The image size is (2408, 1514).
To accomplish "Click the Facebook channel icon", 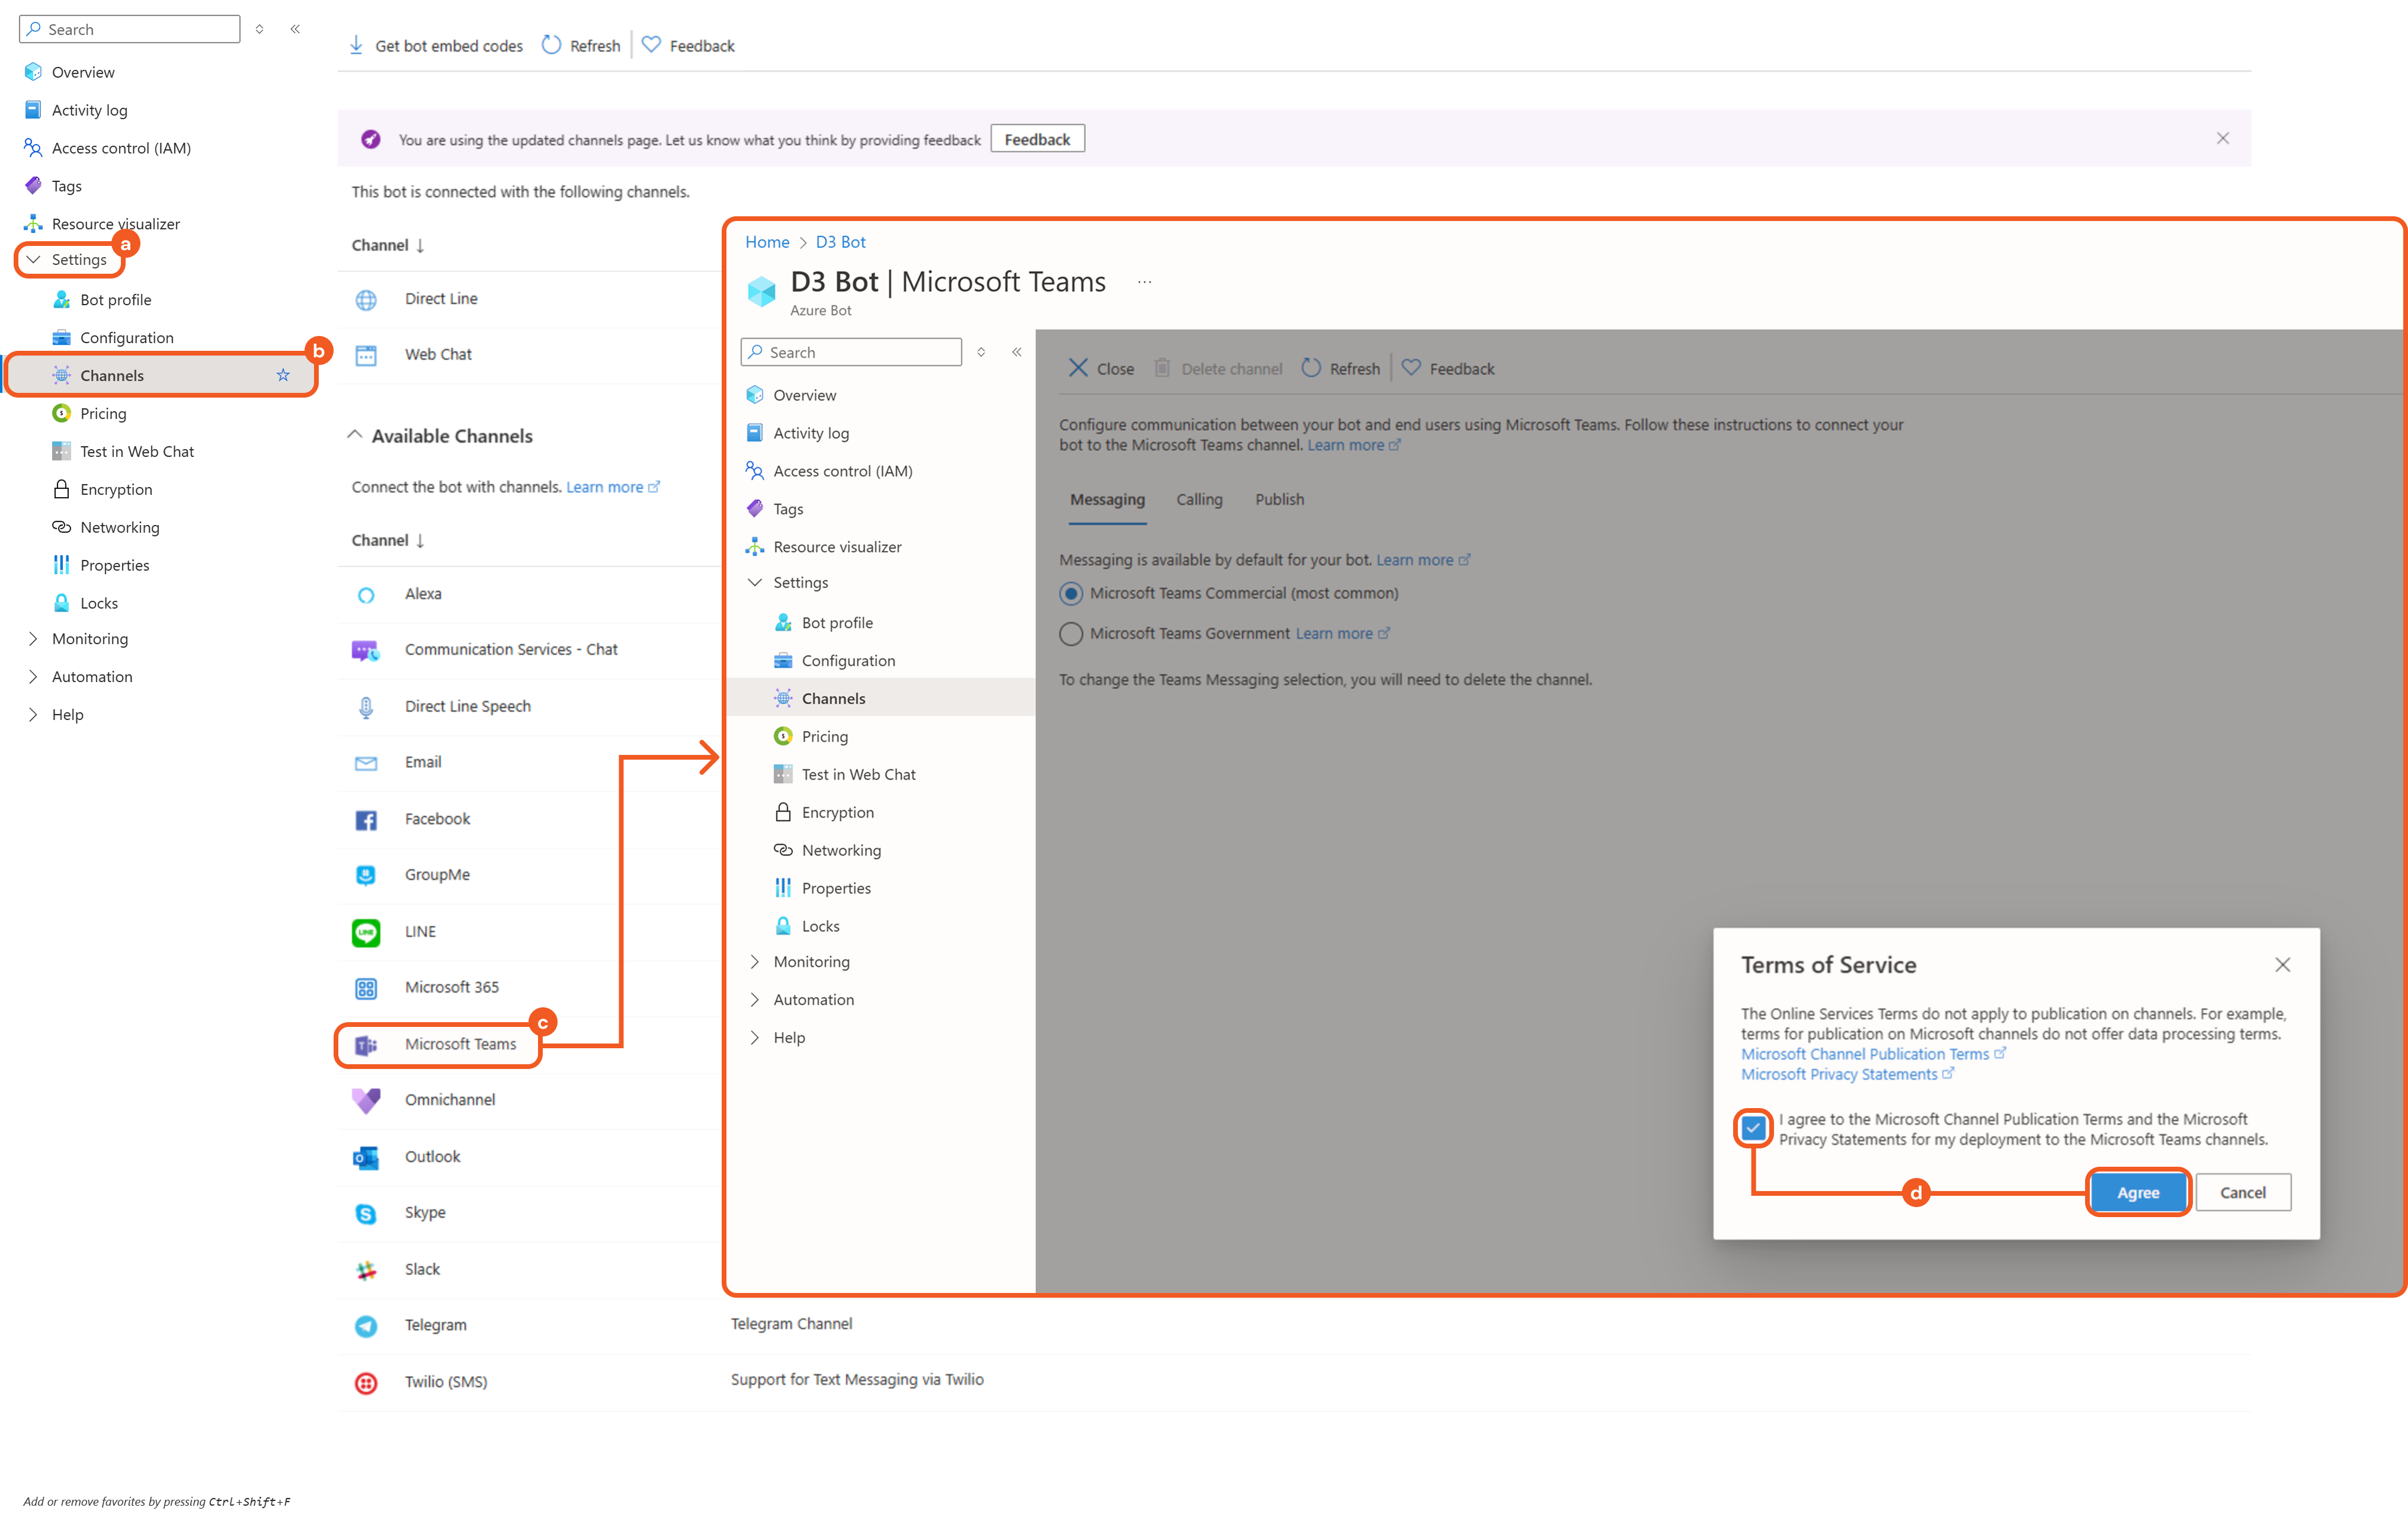I will [x=366, y=820].
